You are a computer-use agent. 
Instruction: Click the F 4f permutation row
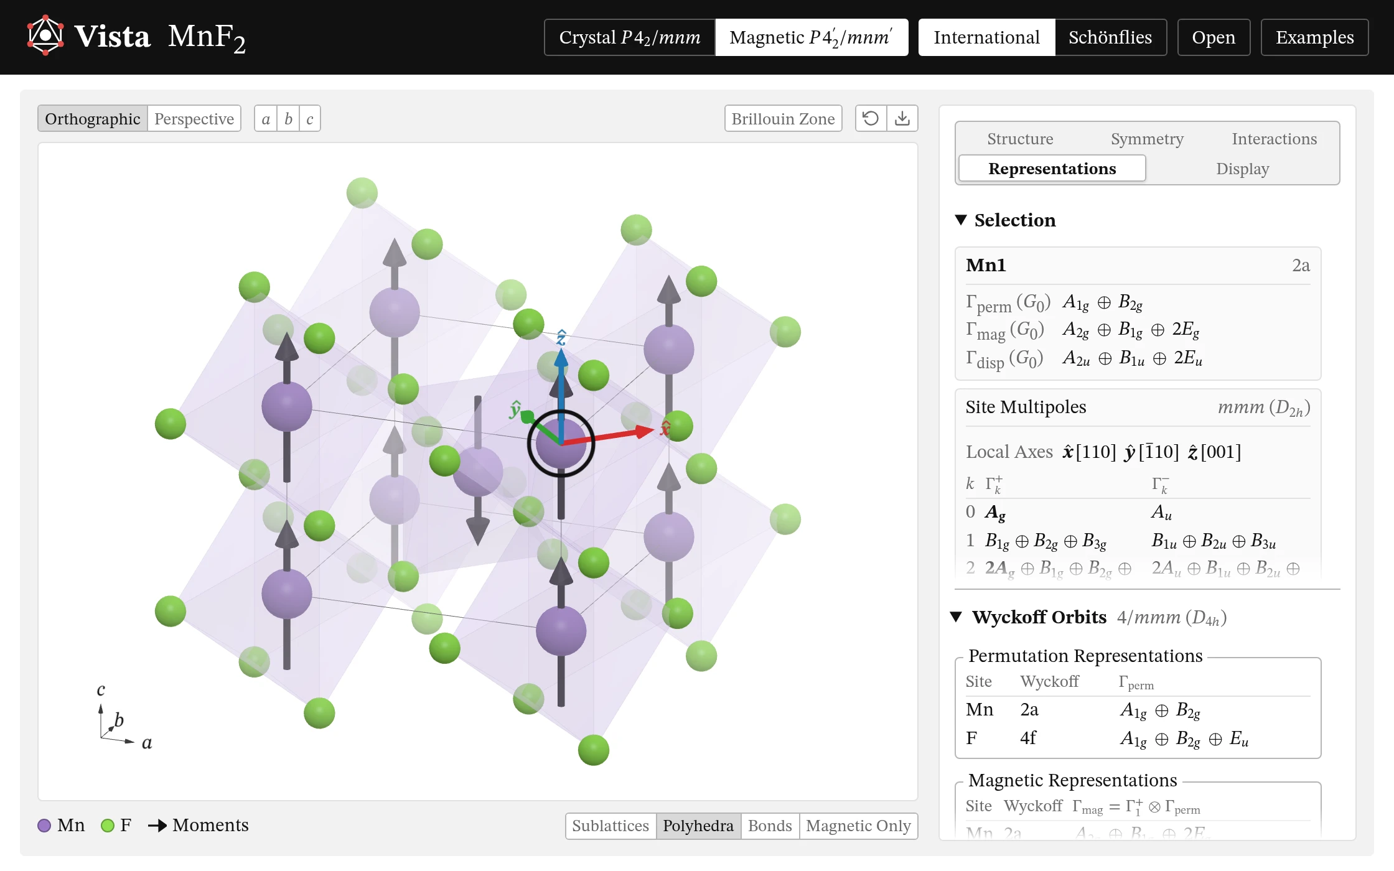coord(1138,738)
